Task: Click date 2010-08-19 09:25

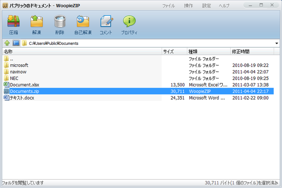Action: 250,78
